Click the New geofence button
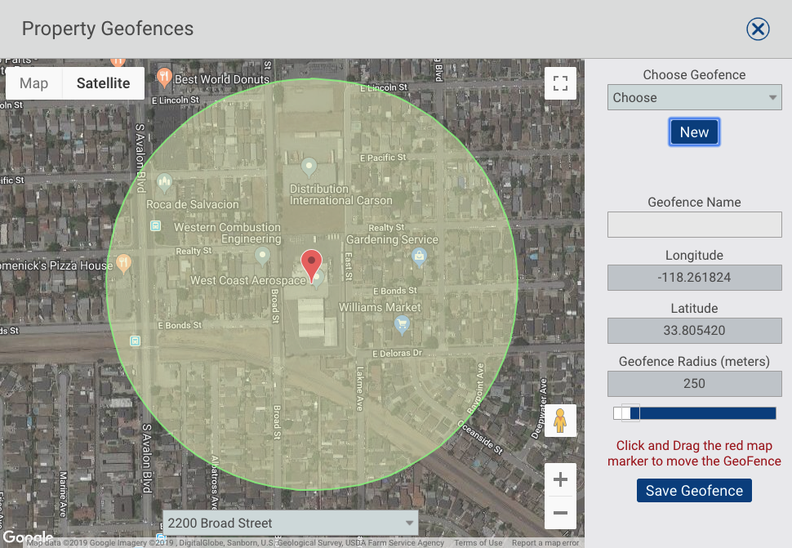 695,132
